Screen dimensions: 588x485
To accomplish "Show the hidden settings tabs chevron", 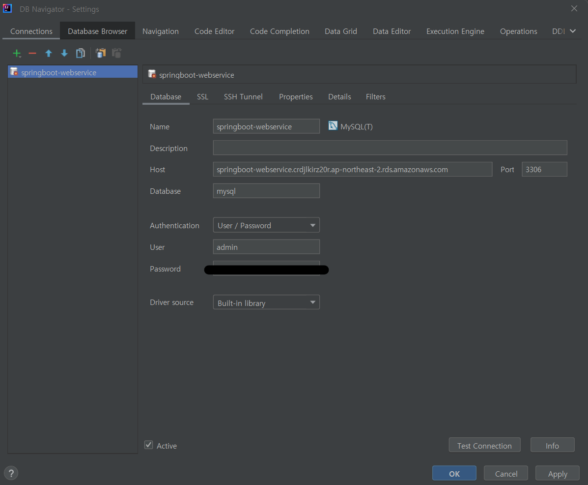I will tap(573, 31).
